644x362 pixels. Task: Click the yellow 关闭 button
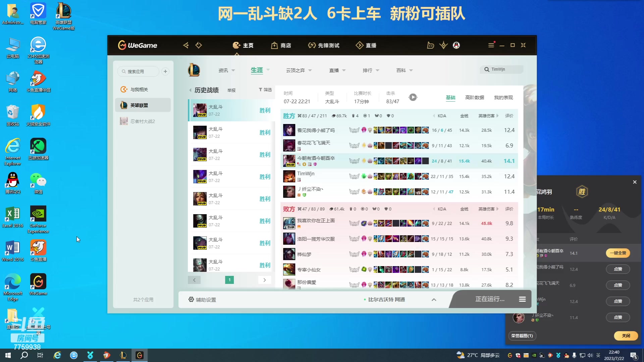(x=626, y=336)
